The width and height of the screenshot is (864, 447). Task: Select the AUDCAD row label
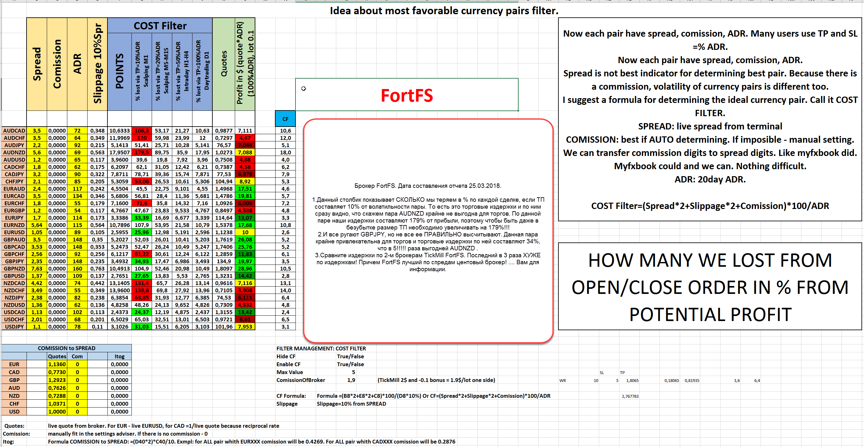[x=14, y=131]
